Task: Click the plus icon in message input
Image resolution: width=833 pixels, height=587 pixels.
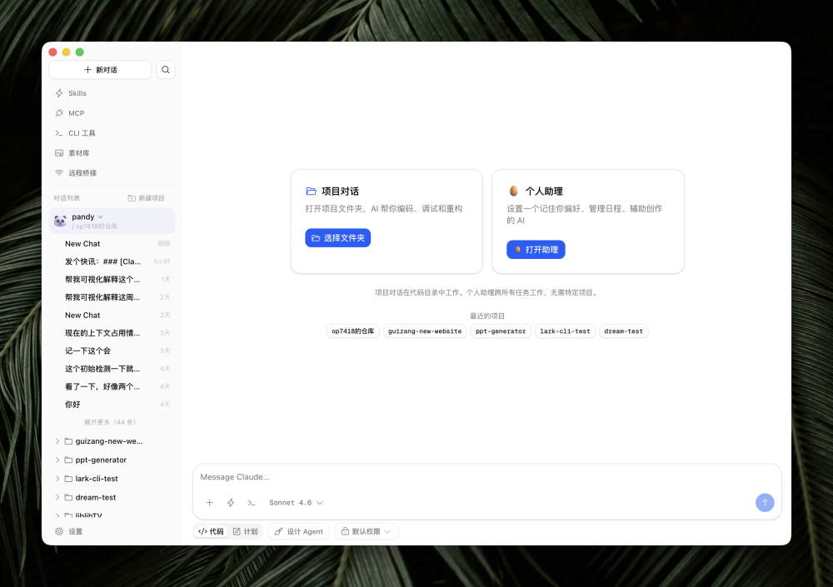Action: 210,503
